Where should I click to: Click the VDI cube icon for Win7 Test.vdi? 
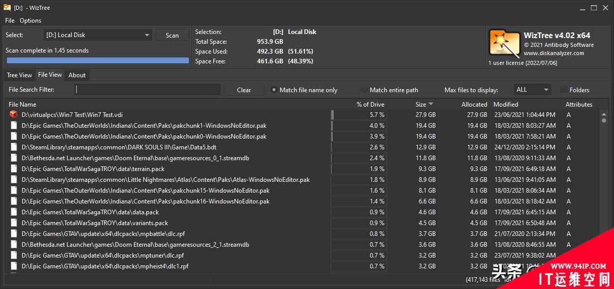[14, 115]
